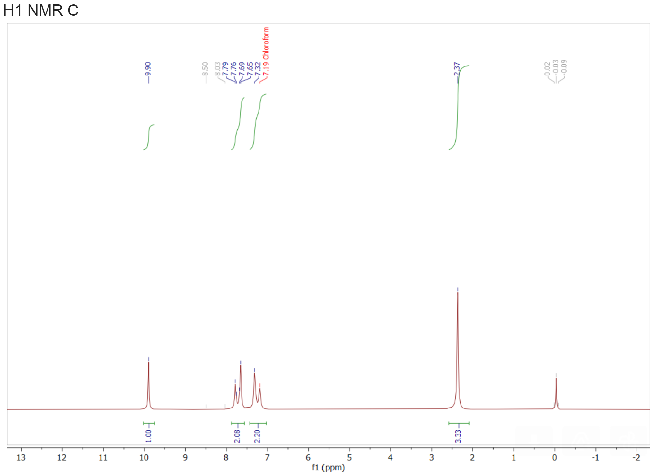Screen dimensions: 650x474
Task: Select the 2.37 ppm peak label
Action: point(456,69)
